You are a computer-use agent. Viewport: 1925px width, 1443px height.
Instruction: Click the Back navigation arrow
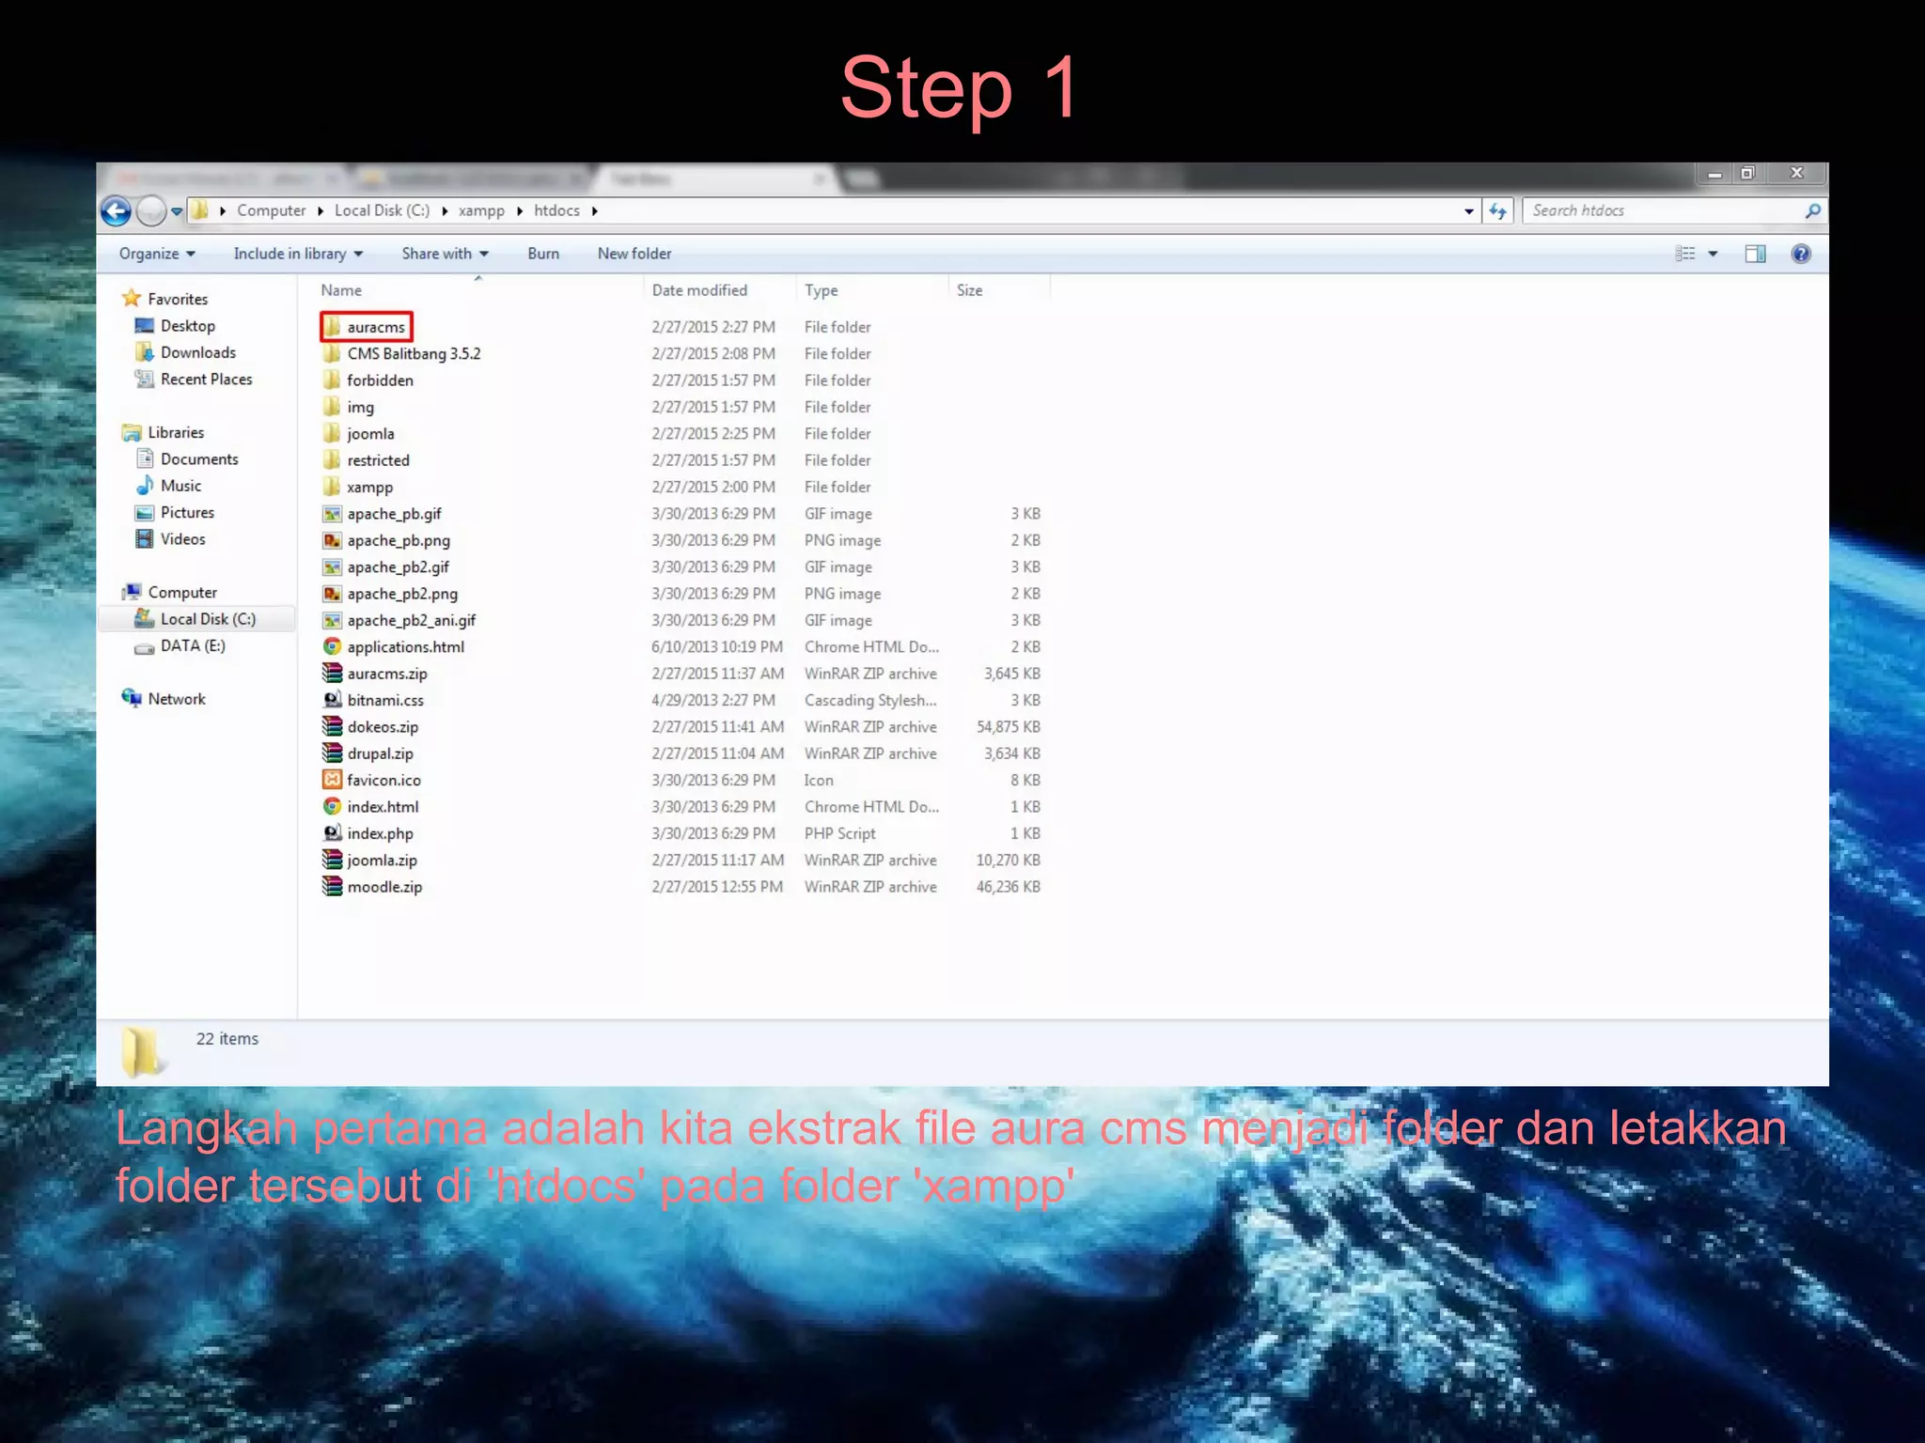pos(117,211)
